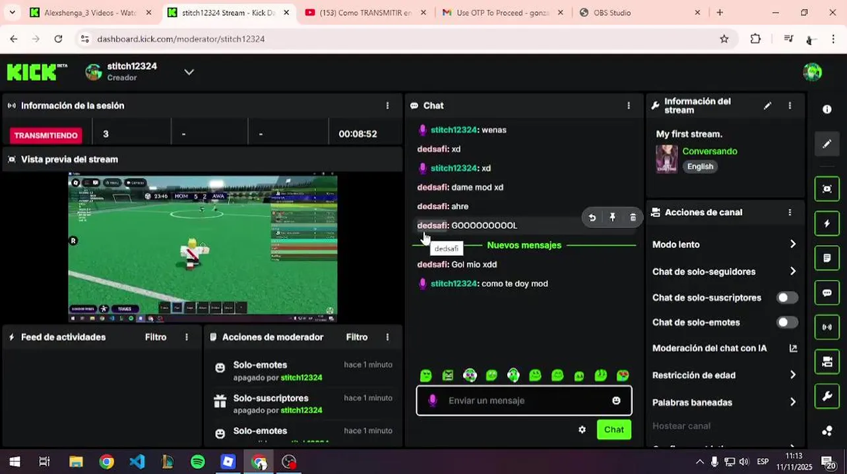The image size is (847, 474).
Task: Open Visual Studio Code from taskbar
Action: point(137,461)
